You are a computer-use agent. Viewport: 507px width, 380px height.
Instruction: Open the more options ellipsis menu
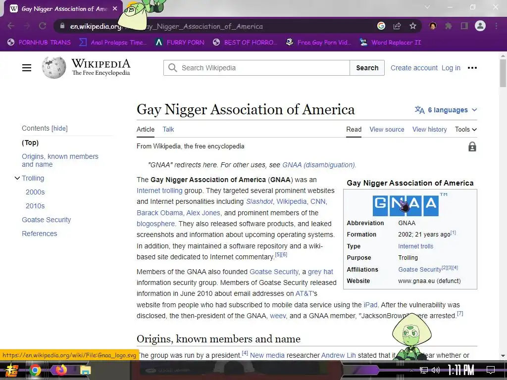(472, 68)
